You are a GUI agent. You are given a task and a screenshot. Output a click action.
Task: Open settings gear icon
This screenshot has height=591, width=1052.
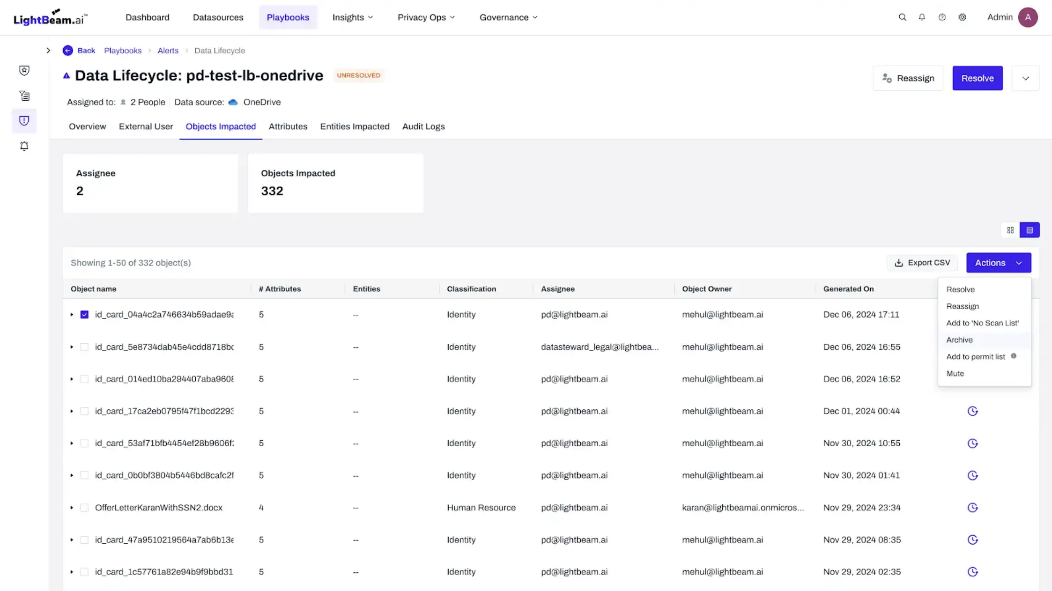point(962,17)
